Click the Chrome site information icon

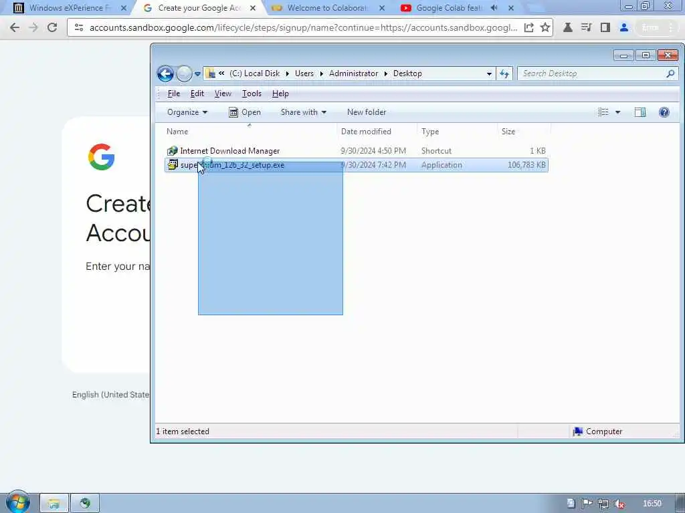tap(79, 27)
